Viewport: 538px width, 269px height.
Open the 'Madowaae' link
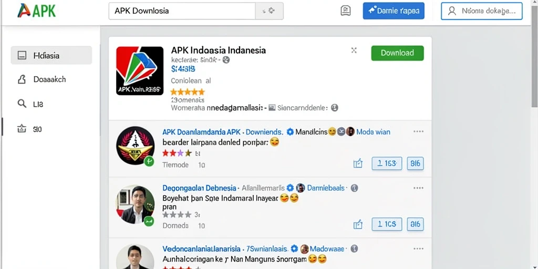coord(327,249)
